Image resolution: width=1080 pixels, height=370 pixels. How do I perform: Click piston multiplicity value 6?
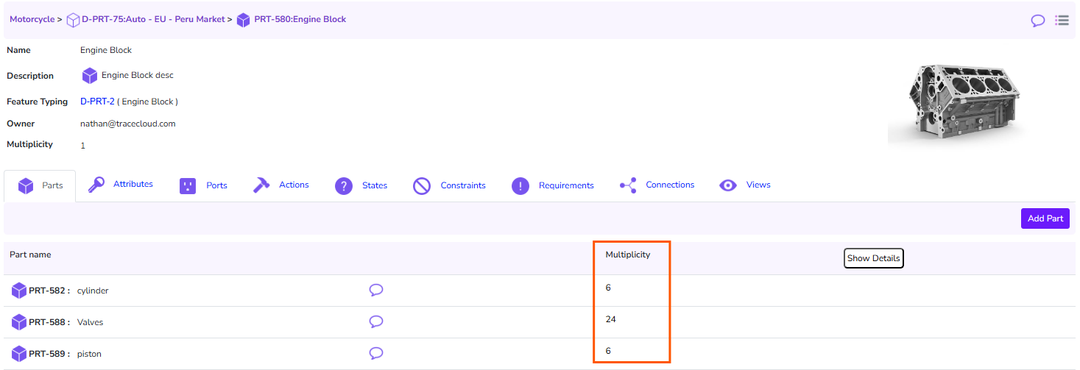click(x=608, y=351)
